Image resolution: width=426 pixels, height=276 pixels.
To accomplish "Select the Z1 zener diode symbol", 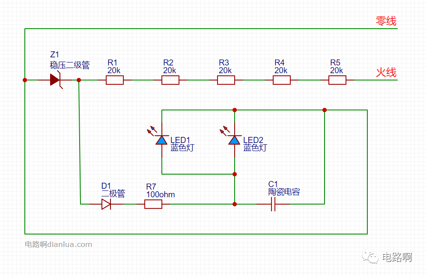I will [56, 80].
